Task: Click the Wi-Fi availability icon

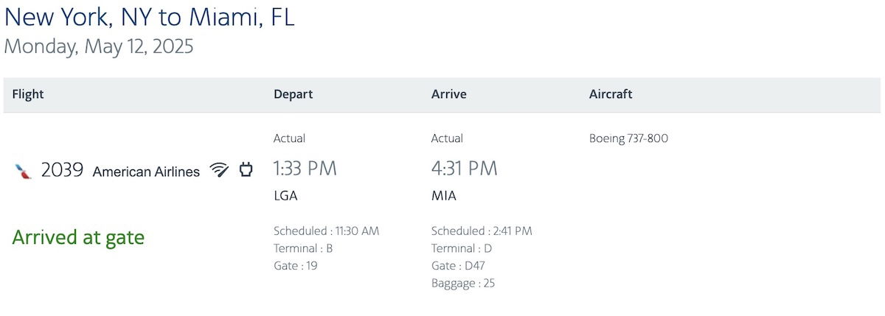Action: [219, 170]
